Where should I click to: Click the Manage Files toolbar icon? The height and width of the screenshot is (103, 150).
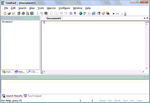coord(19,13)
